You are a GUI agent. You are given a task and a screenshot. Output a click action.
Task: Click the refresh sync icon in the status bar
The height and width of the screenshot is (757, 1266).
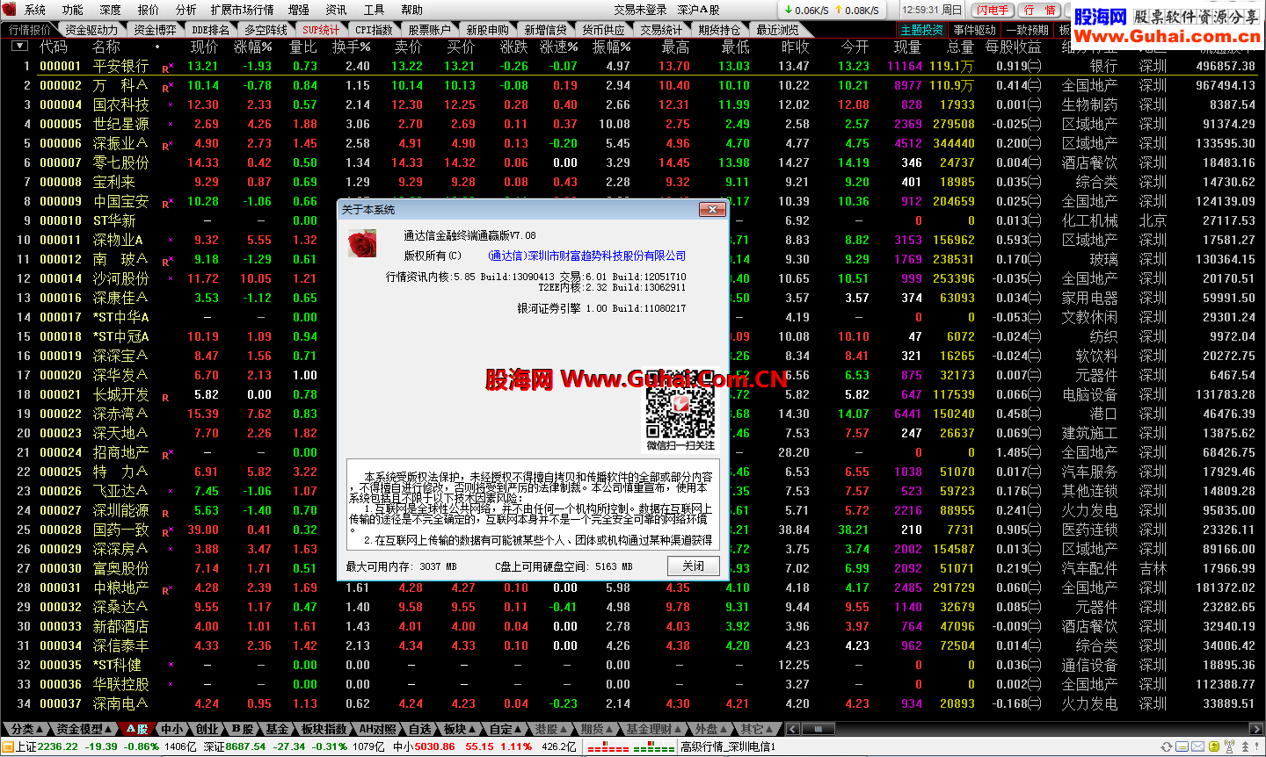coord(1167,746)
